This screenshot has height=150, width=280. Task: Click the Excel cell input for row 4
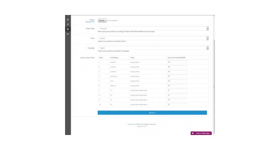pos(177,76)
